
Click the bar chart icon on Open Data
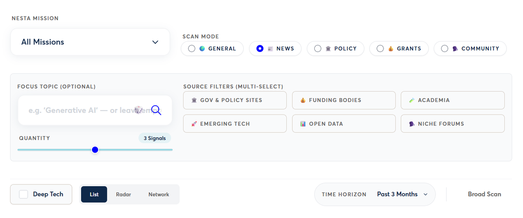(x=303, y=124)
